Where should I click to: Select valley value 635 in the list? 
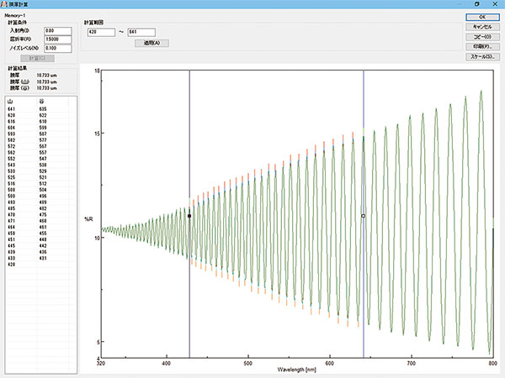click(43, 109)
